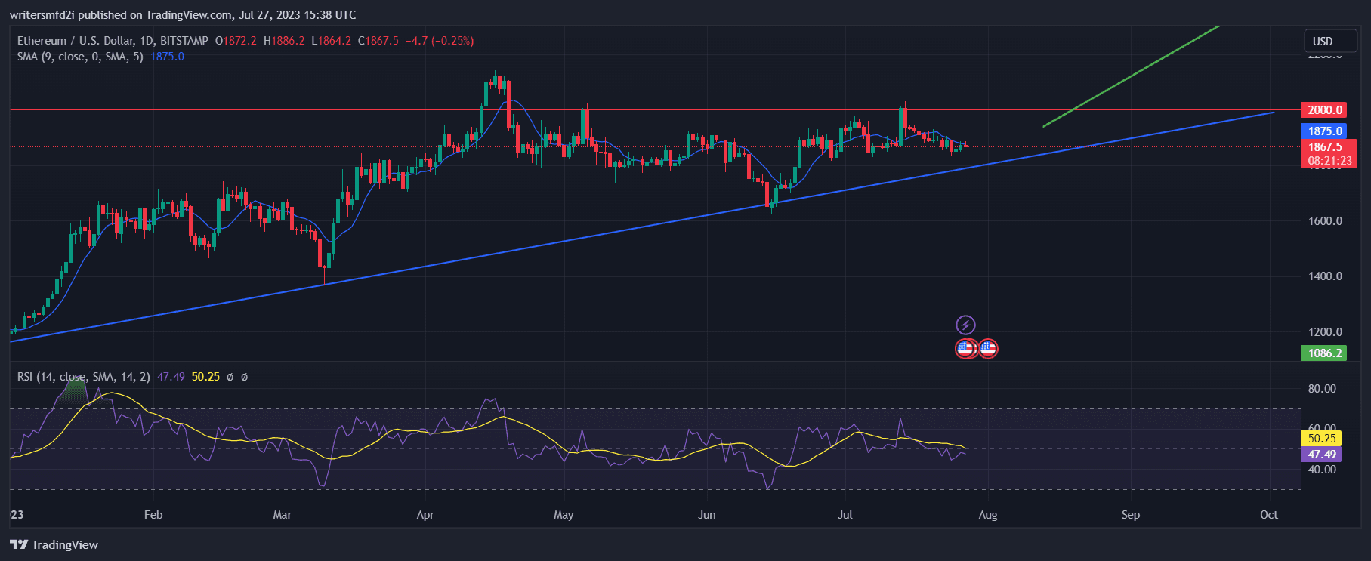Click the yellow 50.25 RSI value label

[1322, 438]
